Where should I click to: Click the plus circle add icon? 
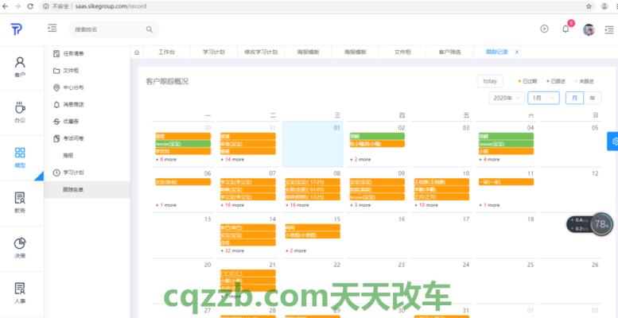coord(544,29)
